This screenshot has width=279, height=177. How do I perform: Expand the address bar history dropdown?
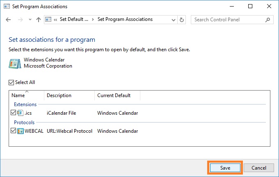point(174,20)
